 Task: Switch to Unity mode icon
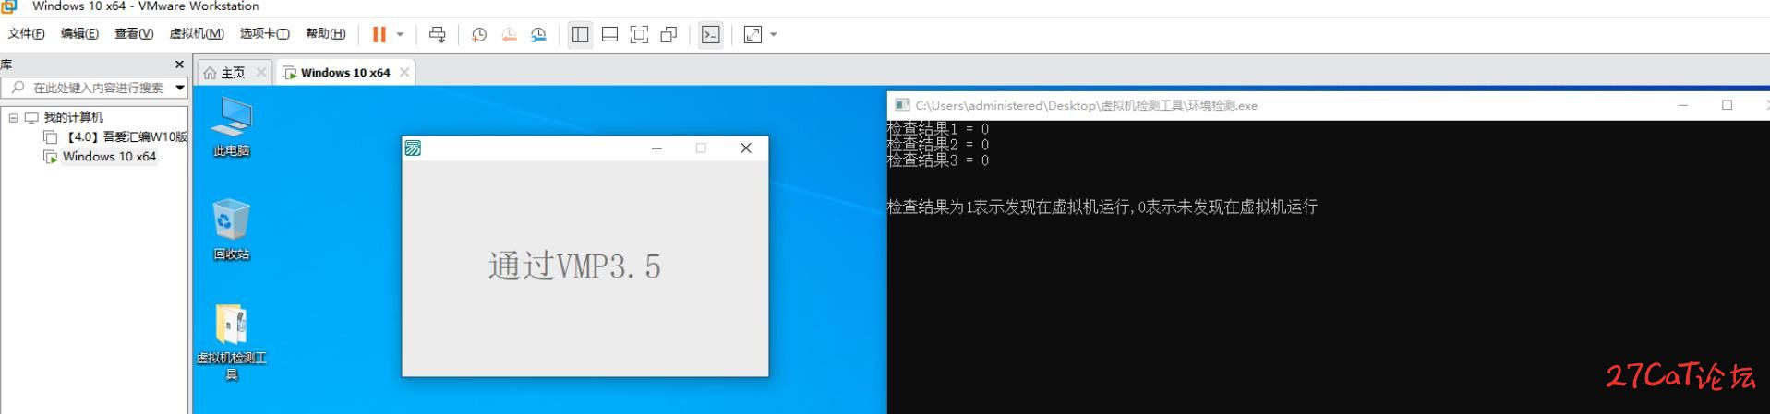click(x=668, y=34)
